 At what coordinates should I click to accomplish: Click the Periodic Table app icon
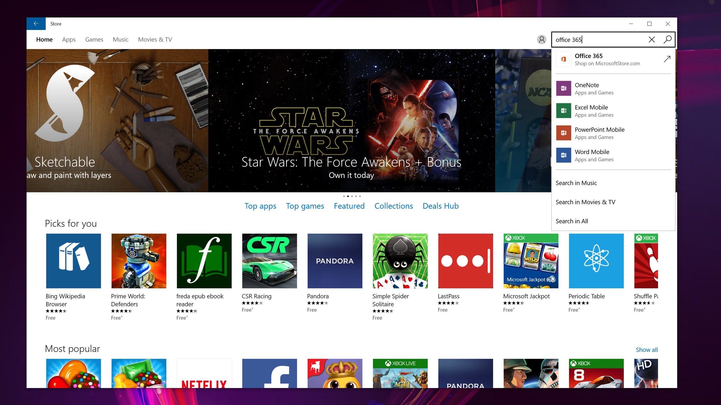(596, 261)
